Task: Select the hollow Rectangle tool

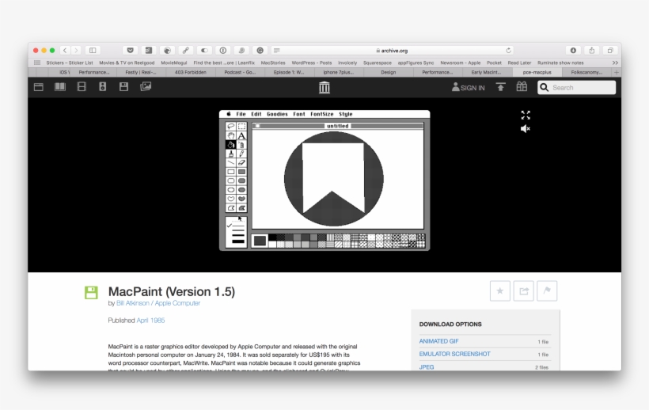Action: coord(231,172)
